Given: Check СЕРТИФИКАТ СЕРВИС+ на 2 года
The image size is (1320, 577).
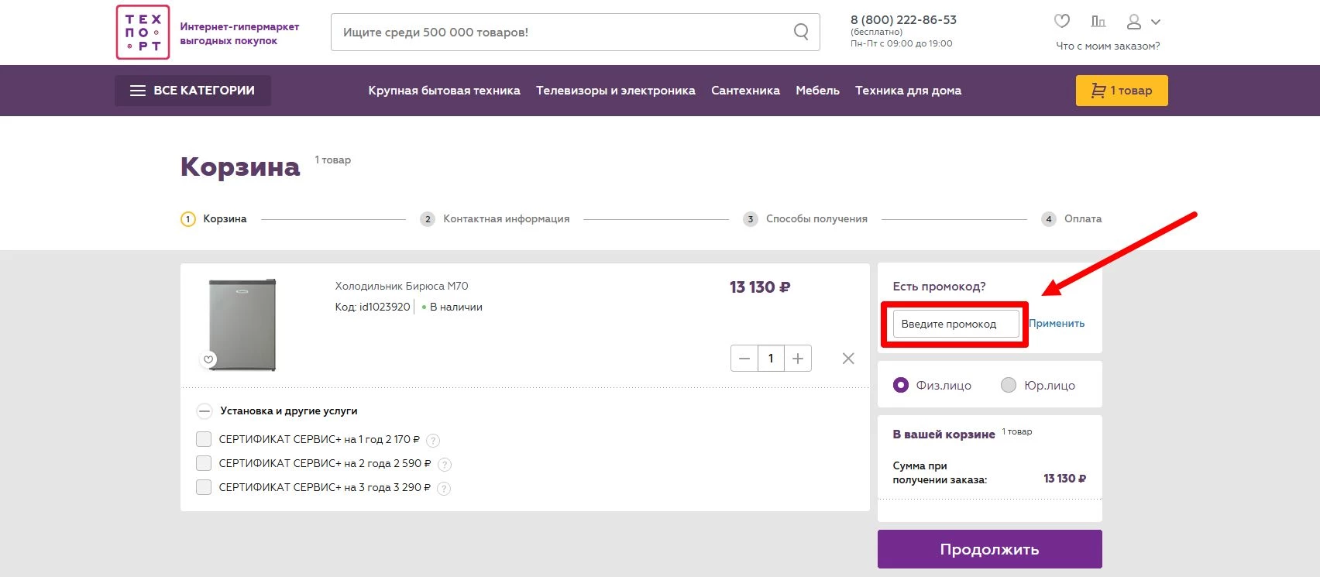Looking at the screenshot, I should 204,463.
